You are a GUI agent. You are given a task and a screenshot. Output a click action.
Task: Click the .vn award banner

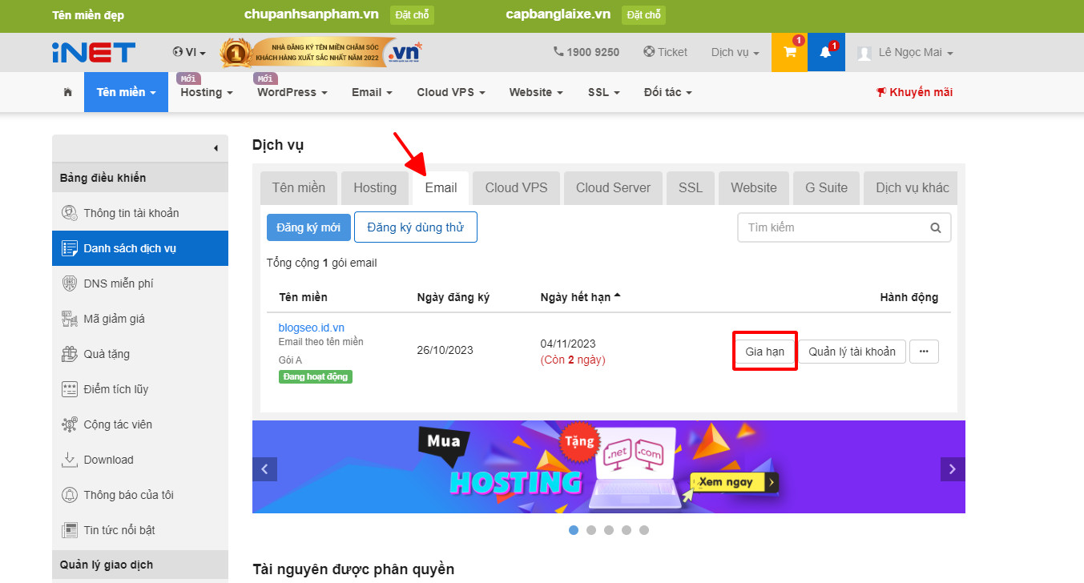(321, 53)
